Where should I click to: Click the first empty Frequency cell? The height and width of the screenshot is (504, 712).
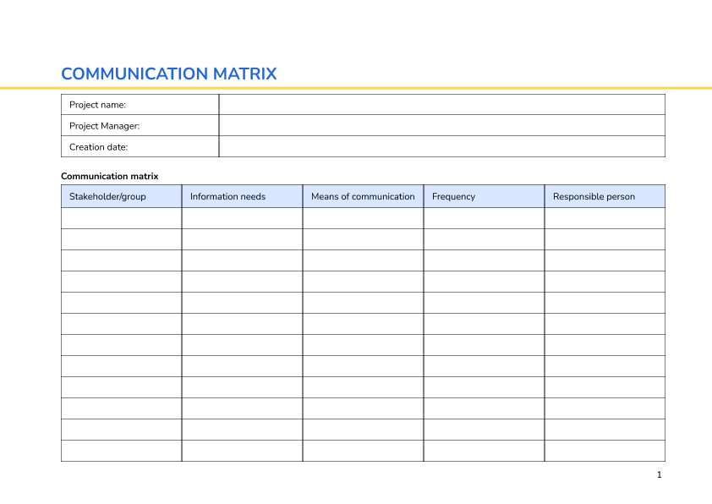click(484, 217)
